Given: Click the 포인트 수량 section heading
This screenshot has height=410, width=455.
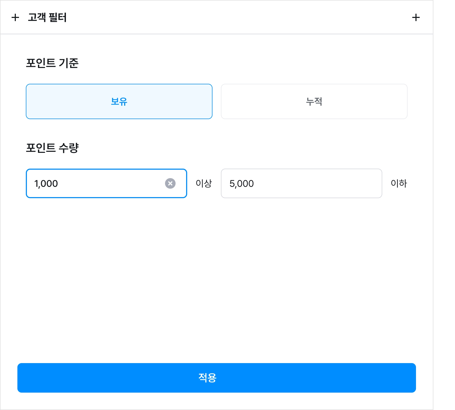Looking at the screenshot, I should tap(52, 148).
